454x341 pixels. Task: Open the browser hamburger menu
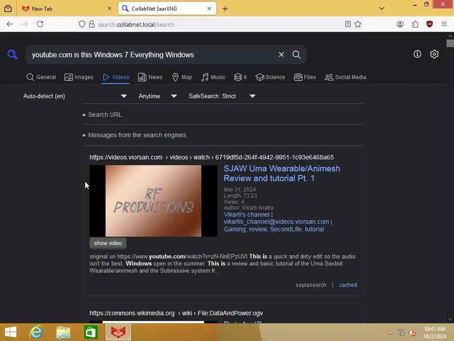(x=444, y=24)
